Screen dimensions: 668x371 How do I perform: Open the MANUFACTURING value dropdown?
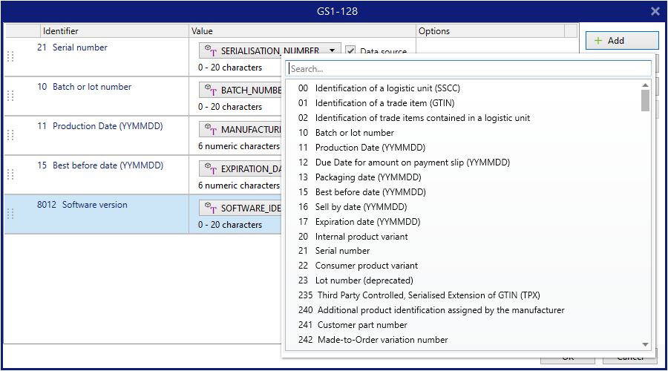point(240,129)
